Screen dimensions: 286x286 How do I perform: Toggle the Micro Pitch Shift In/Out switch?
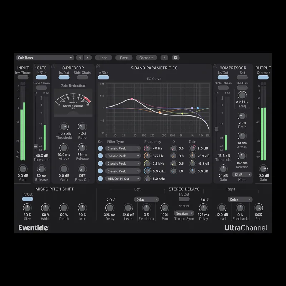pos(28,199)
